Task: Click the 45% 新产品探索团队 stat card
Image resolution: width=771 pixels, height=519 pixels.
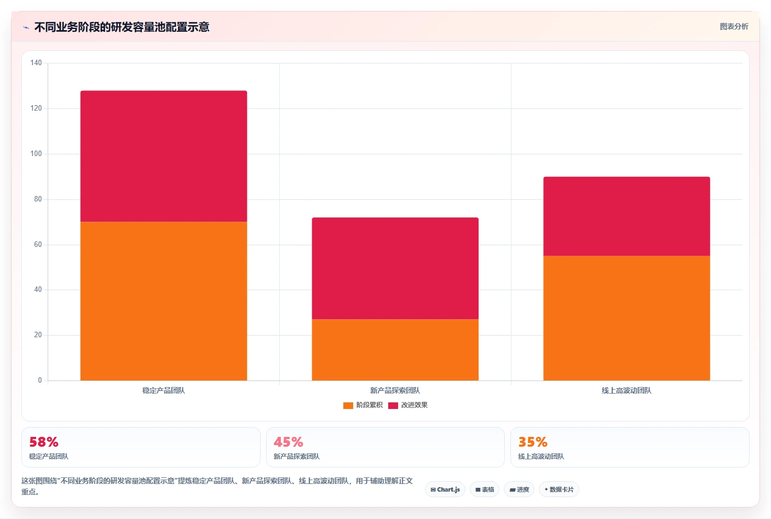Action: coord(385,447)
